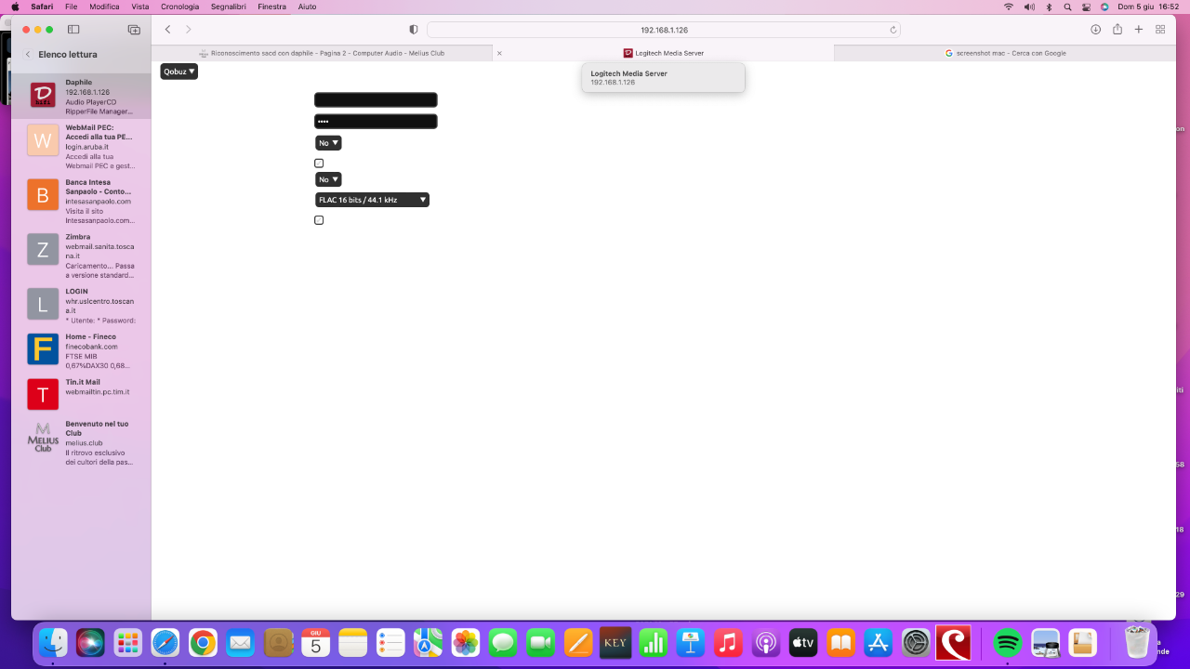Open the FLAC 16 bits / 44.1 kHz dropdown

(x=372, y=200)
